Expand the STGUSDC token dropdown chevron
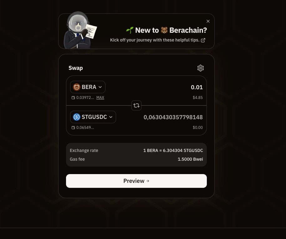The image size is (286, 239). click(x=111, y=117)
